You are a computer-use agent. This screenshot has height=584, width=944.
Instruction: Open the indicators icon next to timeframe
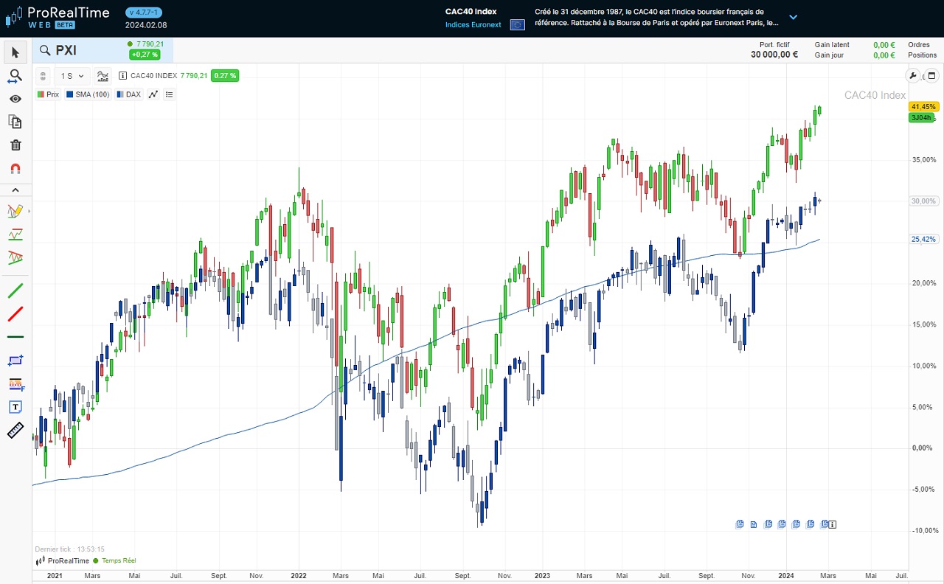point(103,75)
